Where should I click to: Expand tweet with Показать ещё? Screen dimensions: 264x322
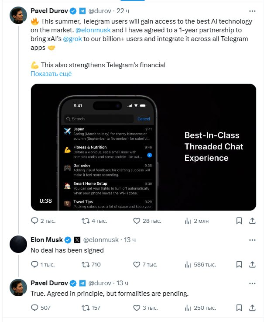[x=51, y=74]
